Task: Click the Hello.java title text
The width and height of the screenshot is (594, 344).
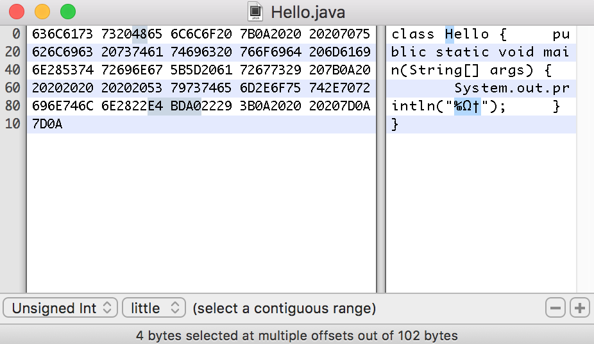Action: [x=308, y=12]
